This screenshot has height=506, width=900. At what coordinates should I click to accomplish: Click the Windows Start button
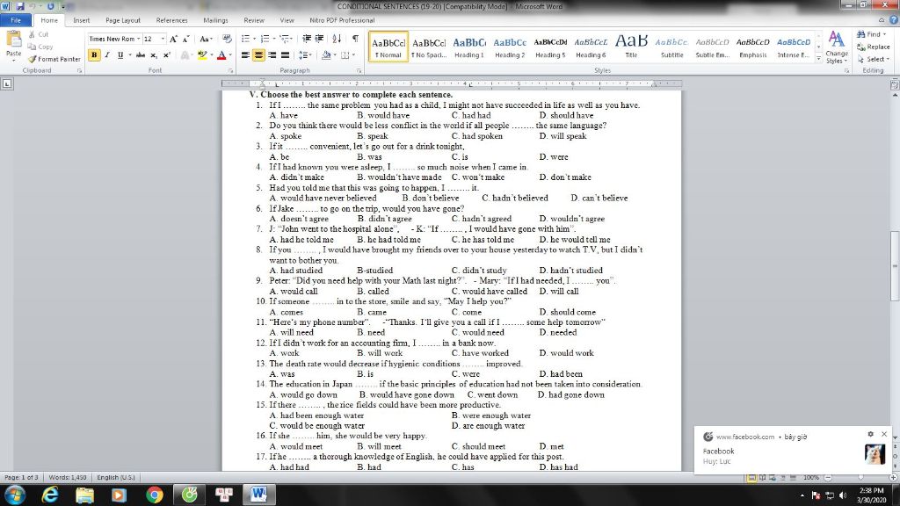[14, 495]
